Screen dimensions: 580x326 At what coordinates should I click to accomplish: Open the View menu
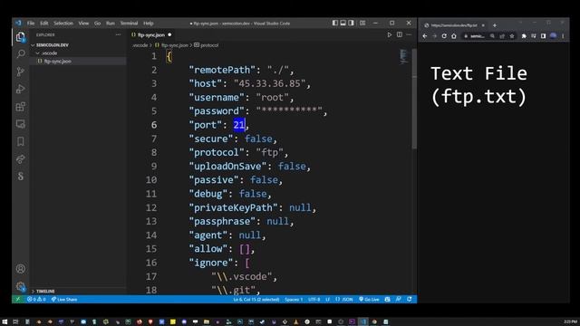(83, 23)
